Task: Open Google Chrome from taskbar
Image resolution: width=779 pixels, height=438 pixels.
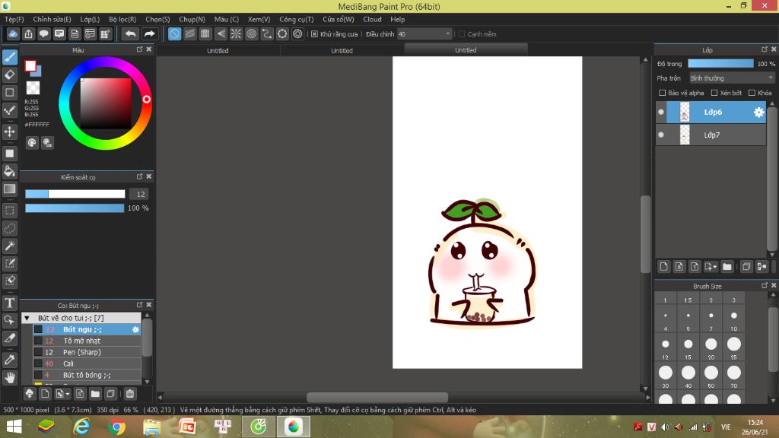Action: pyautogui.click(x=116, y=427)
